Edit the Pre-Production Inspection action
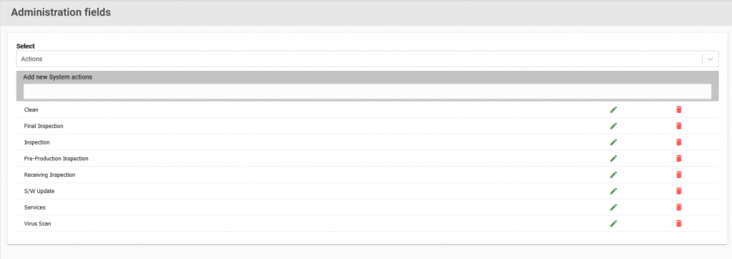This screenshot has height=259, width=732. pyautogui.click(x=613, y=159)
